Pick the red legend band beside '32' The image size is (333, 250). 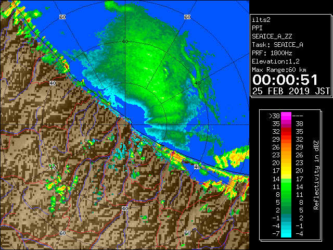pos(286,132)
